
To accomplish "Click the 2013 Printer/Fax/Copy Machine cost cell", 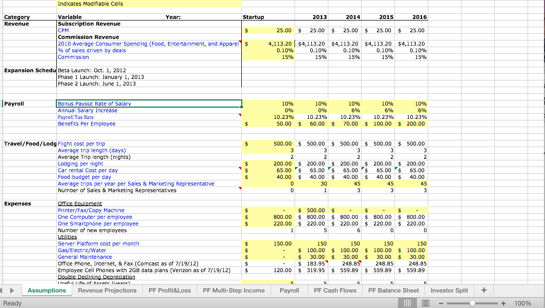I will click(311, 210).
